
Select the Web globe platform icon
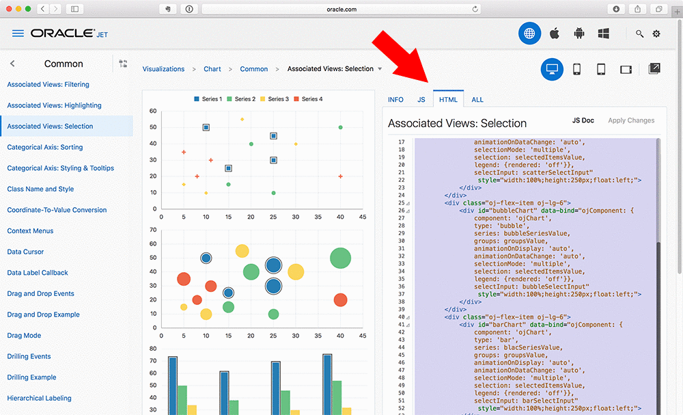[x=529, y=33]
